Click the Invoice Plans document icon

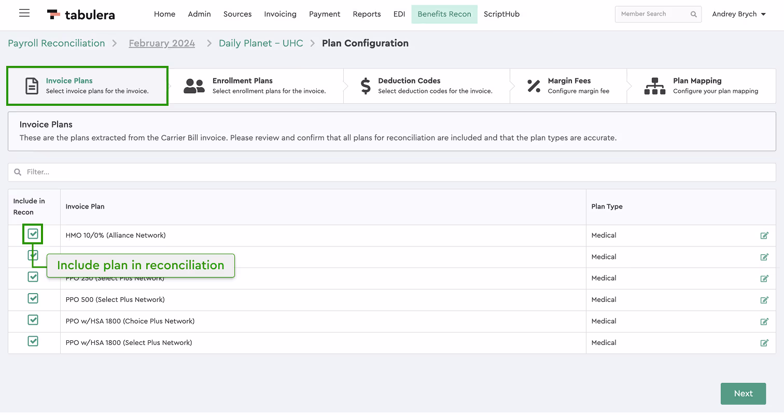click(x=32, y=86)
